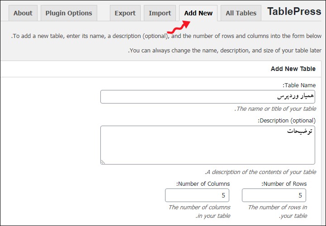Click the TablePress heading

click(294, 11)
